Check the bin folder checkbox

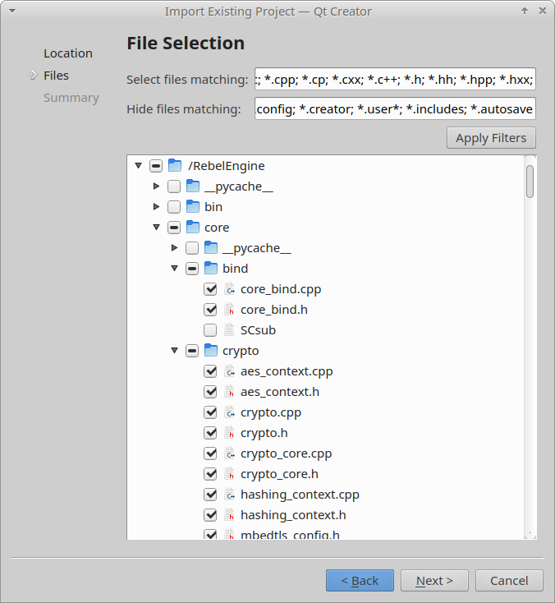(174, 207)
